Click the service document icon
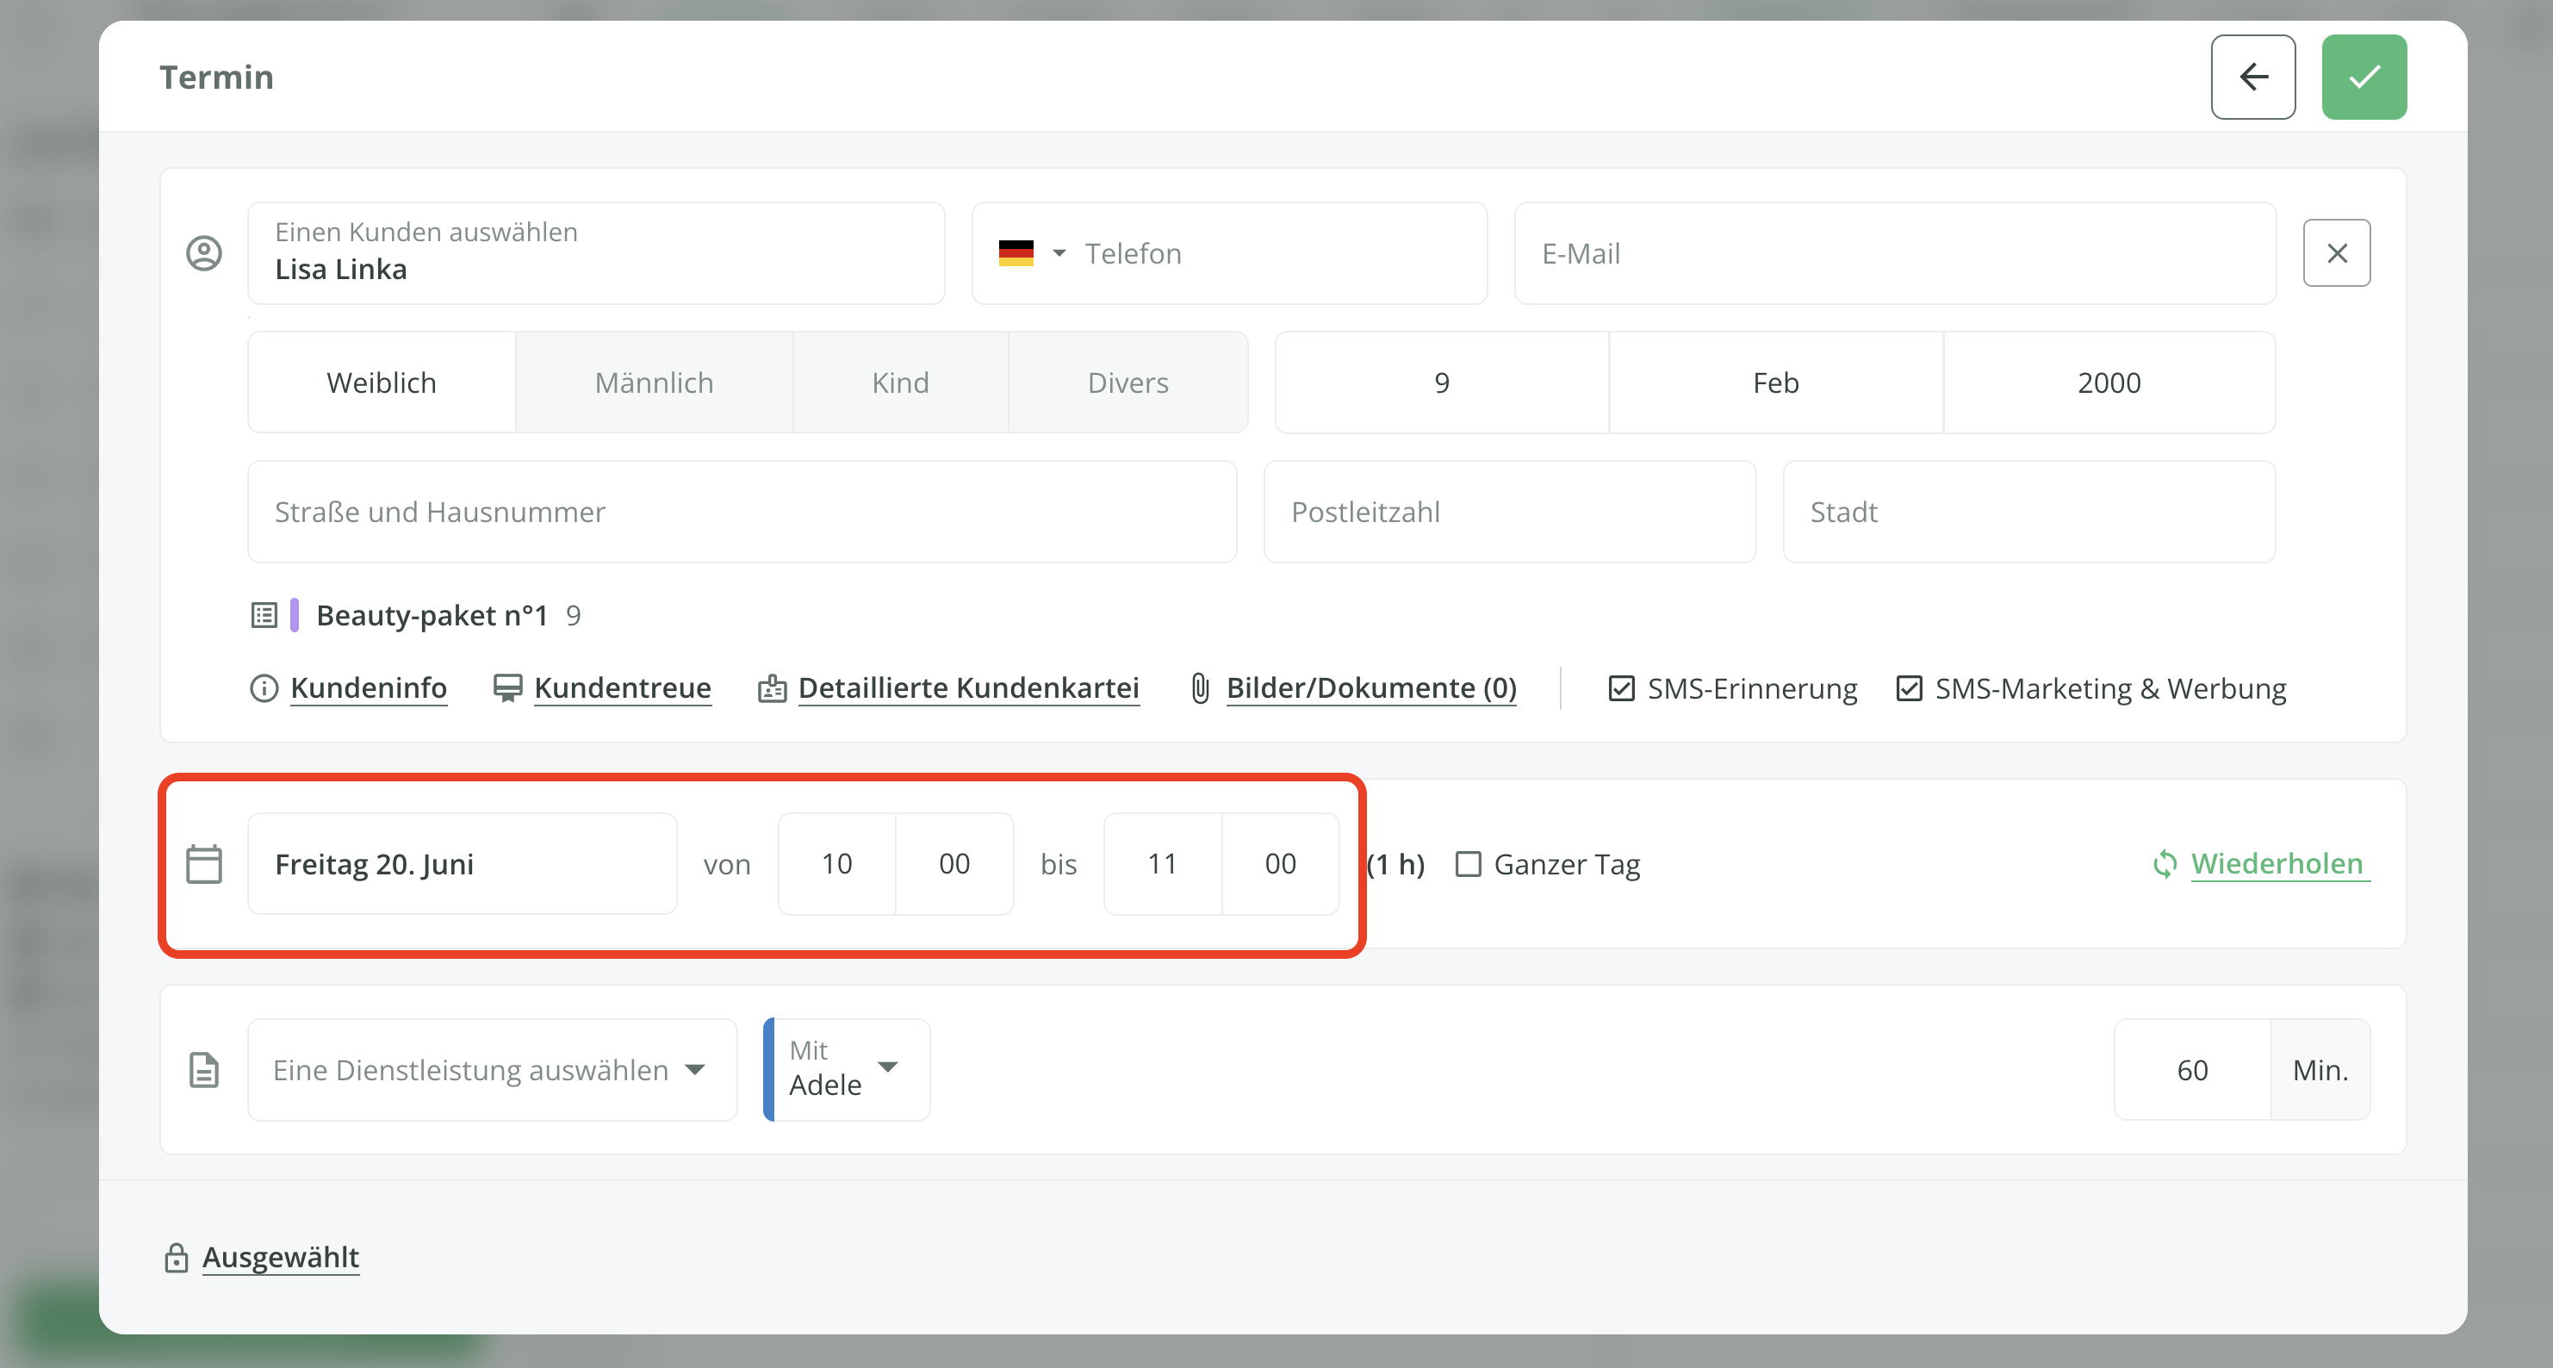Screen dimensions: 2553x1368 coord(204,1070)
